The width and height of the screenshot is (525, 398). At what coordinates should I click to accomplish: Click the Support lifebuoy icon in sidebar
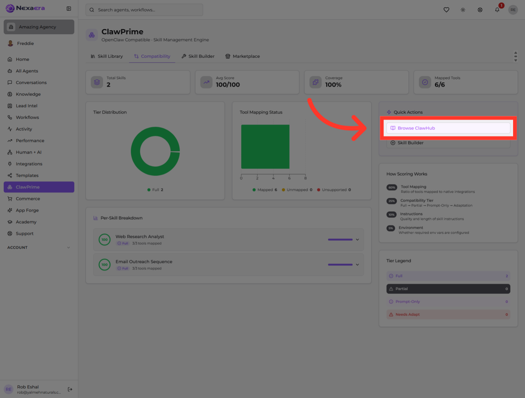[10, 233]
